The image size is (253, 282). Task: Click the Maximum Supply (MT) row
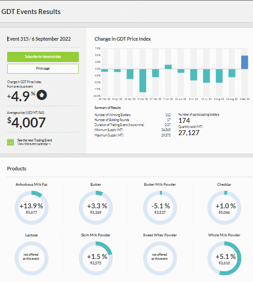pyautogui.click(x=133, y=135)
